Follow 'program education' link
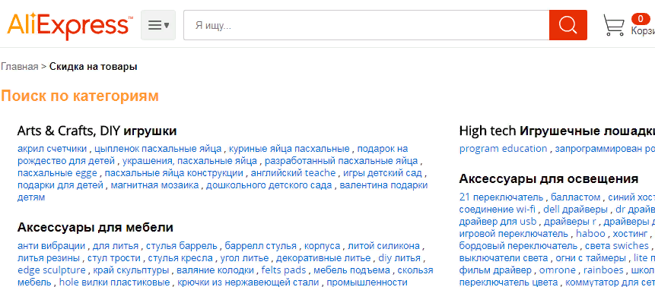Image resolution: width=655 pixels, height=287 pixels. 503,149
